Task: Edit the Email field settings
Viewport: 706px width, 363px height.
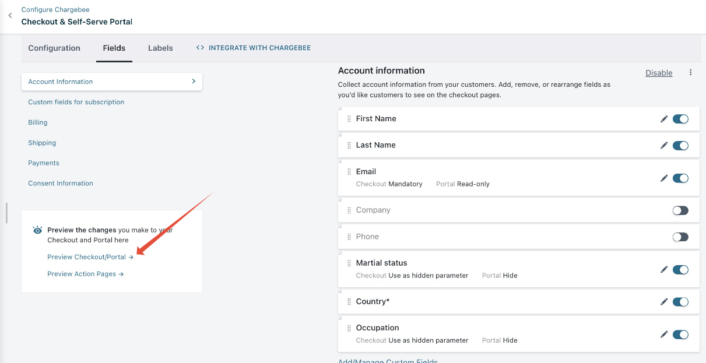Action: 663,178
